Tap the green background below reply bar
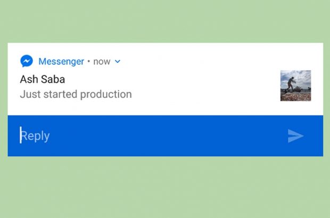 165,186
